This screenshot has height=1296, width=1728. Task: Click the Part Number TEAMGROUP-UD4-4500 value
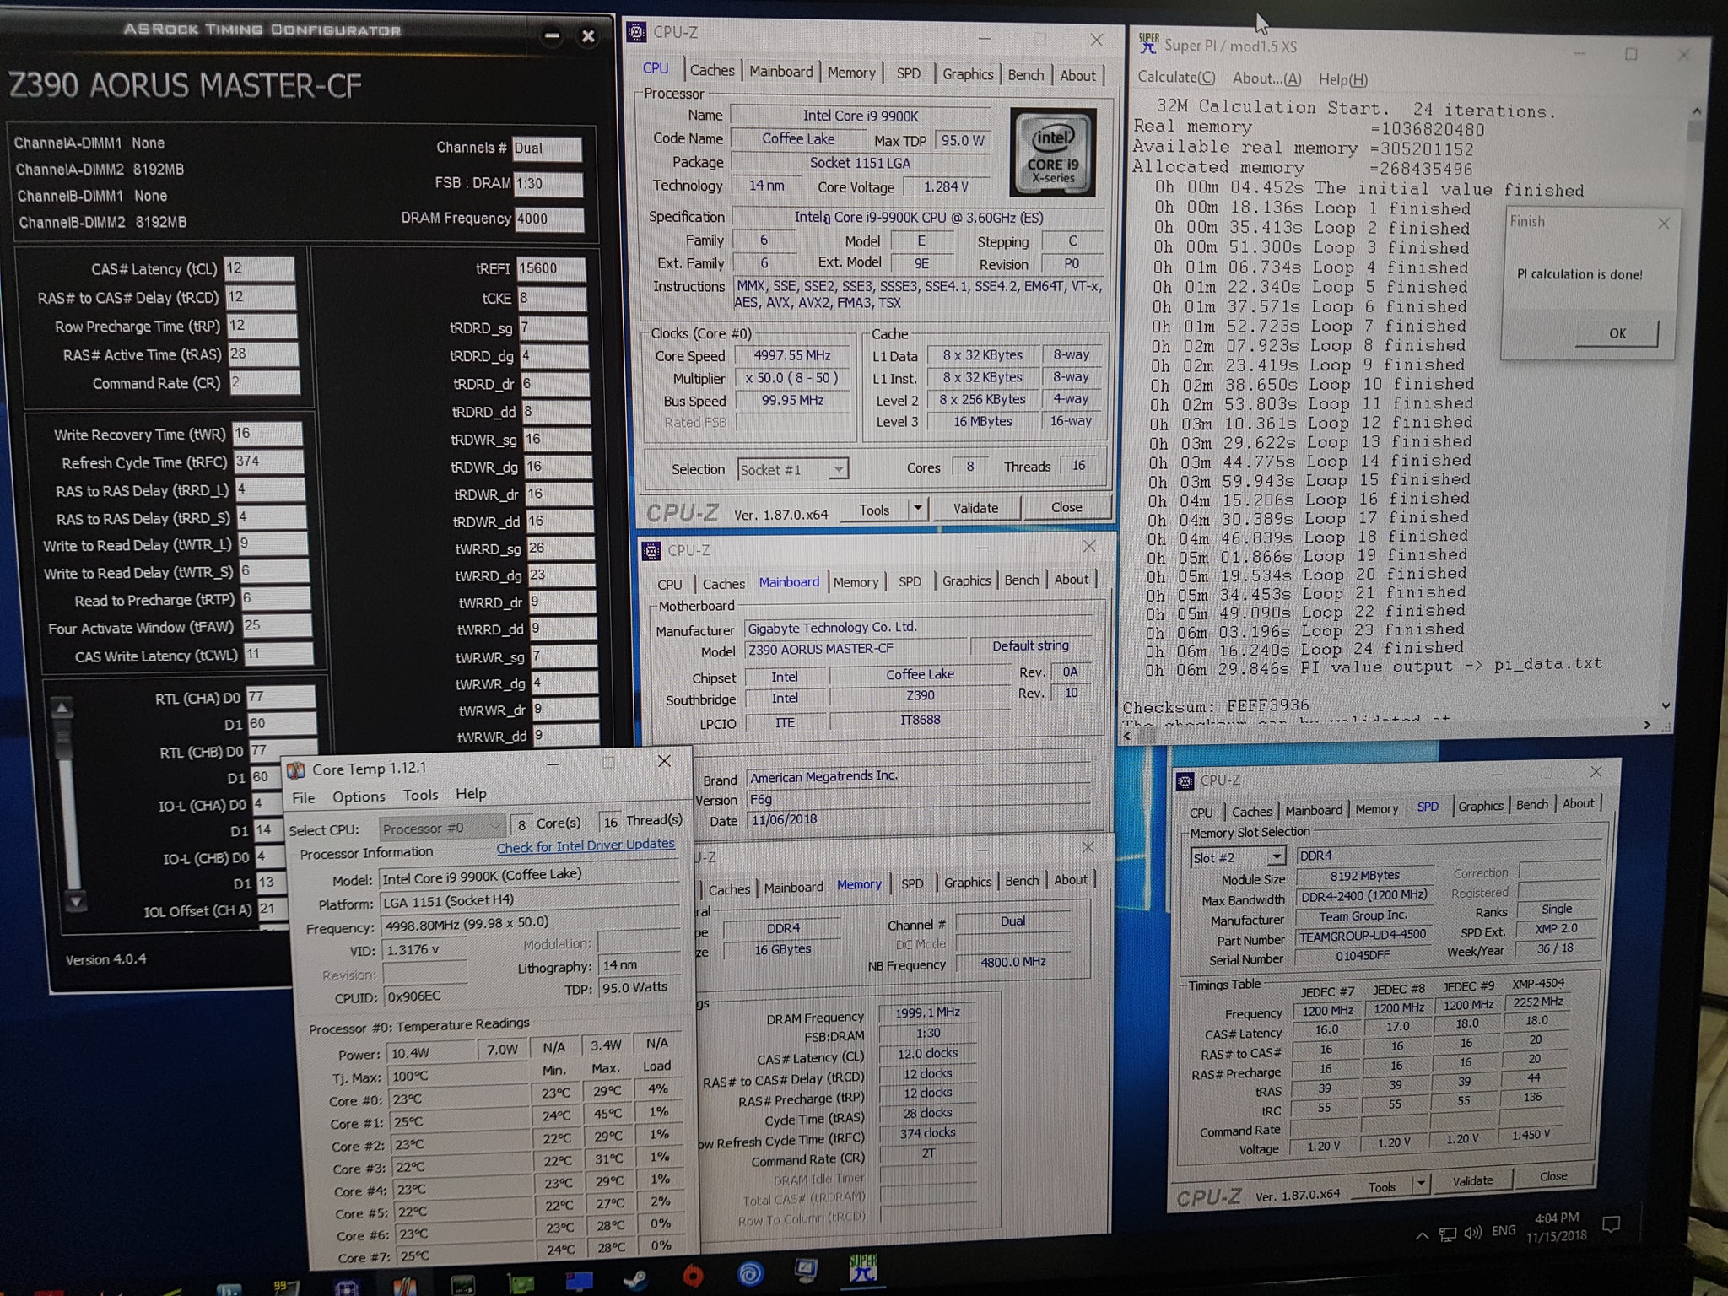pyautogui.click(x=1362, y=935)
